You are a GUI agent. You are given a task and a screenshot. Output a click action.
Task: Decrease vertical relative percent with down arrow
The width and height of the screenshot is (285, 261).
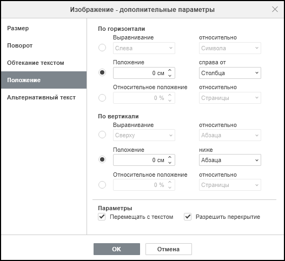click(170, 188)
